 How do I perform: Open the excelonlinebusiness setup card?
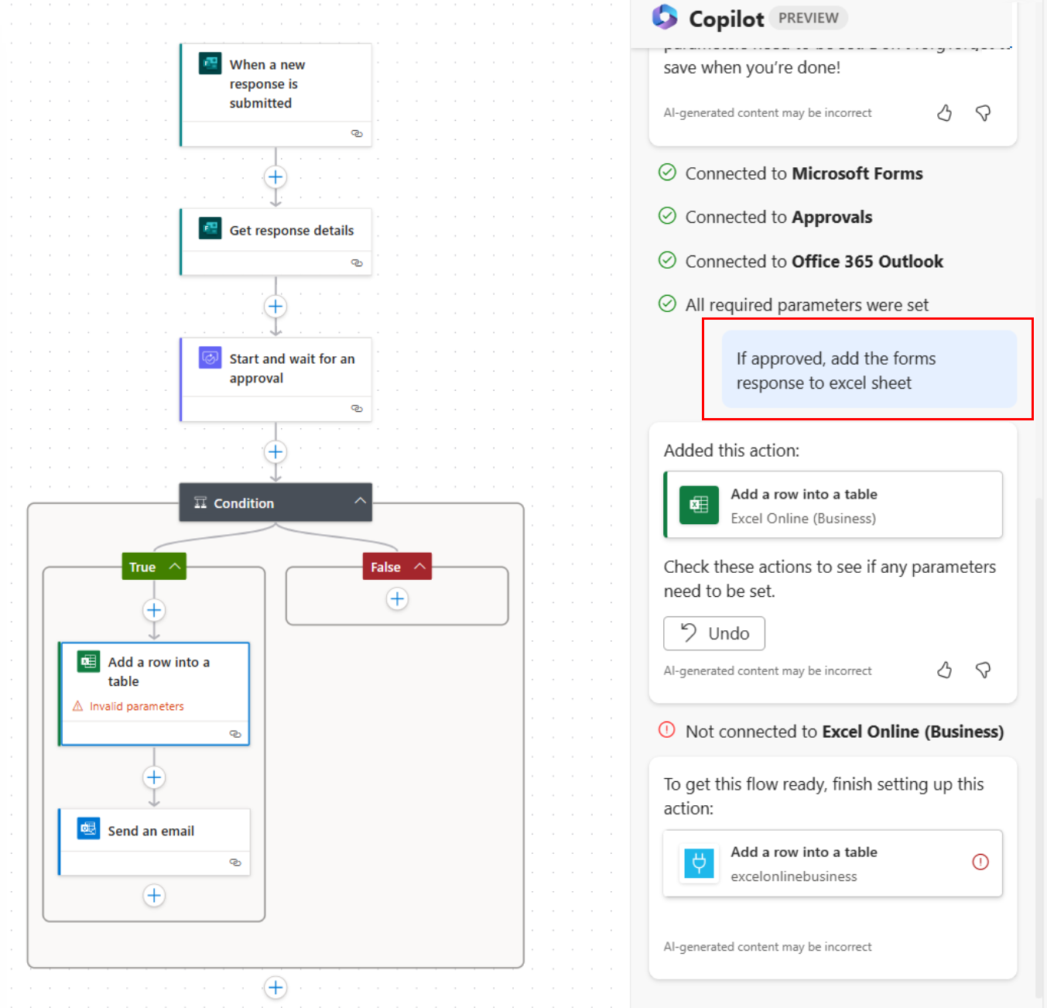(833, 863)
